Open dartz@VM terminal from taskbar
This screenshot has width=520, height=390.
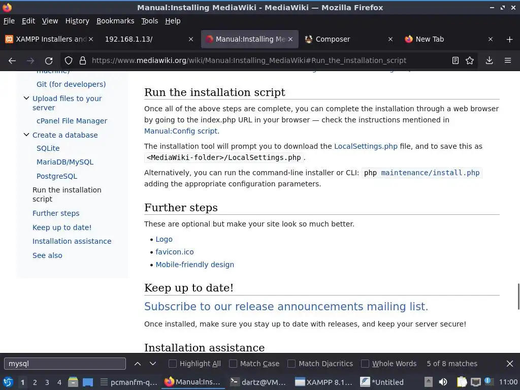coord(258,382)
